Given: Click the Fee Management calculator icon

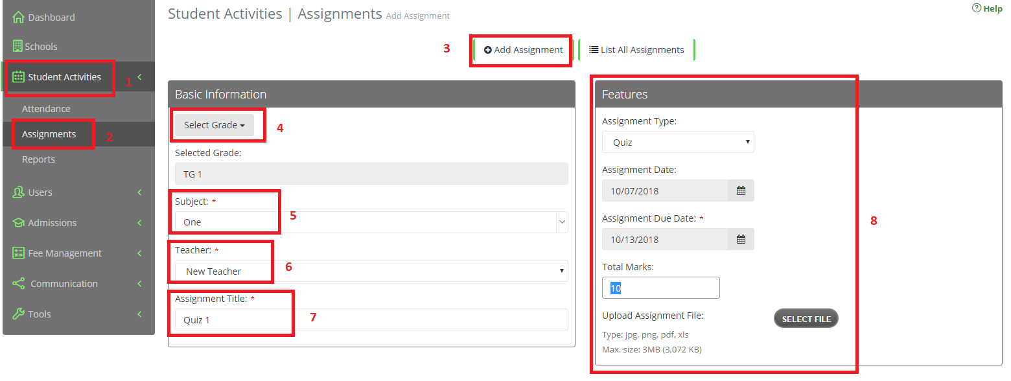Looking at the screenshot, I should click(x=18, y=253).
